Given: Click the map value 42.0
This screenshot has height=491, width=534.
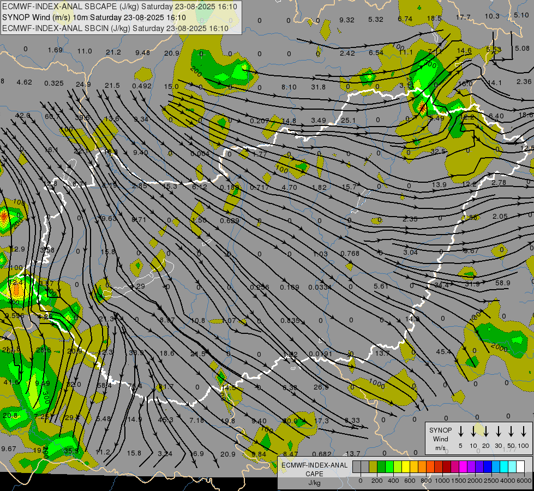Looking at the screenshot, I should pos(22,116).
